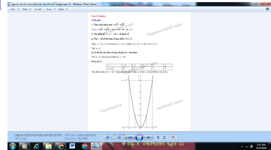Go to next image
Viewport: 271px width, 150px height.
[x=148, y=137]
